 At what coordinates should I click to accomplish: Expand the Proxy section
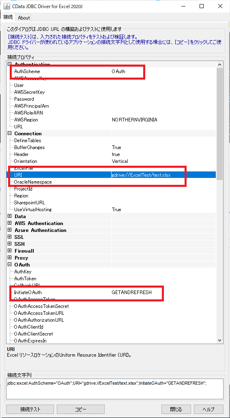(x=10, y=258)
